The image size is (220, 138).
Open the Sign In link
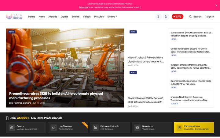point(210,17)
